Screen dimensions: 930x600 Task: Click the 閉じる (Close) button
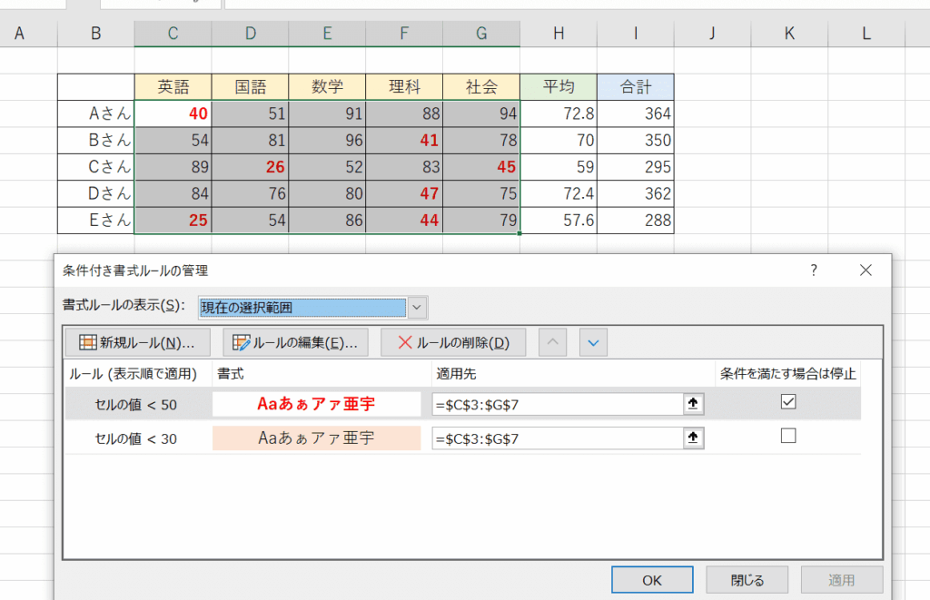point(747,580)
